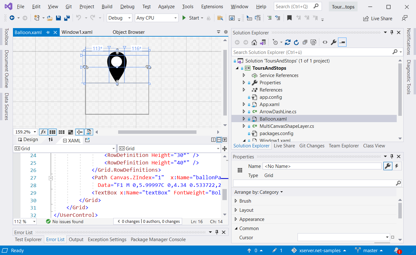Click View Code icon in Solution Explorer
Viewport: 416px width, 255px height.
click(x=325, y=42)
